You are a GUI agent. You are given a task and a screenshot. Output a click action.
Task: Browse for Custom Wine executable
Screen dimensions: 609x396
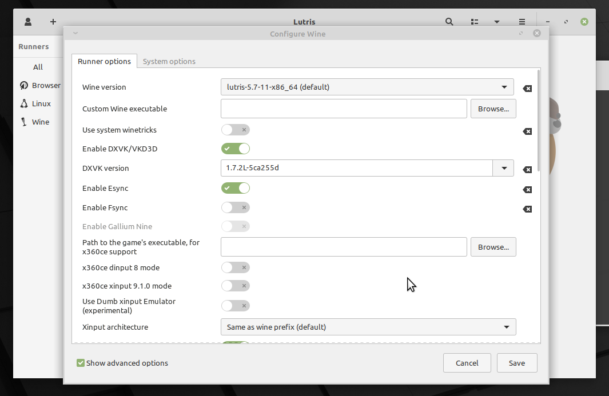pyautogui.click(x=493, y=109)
